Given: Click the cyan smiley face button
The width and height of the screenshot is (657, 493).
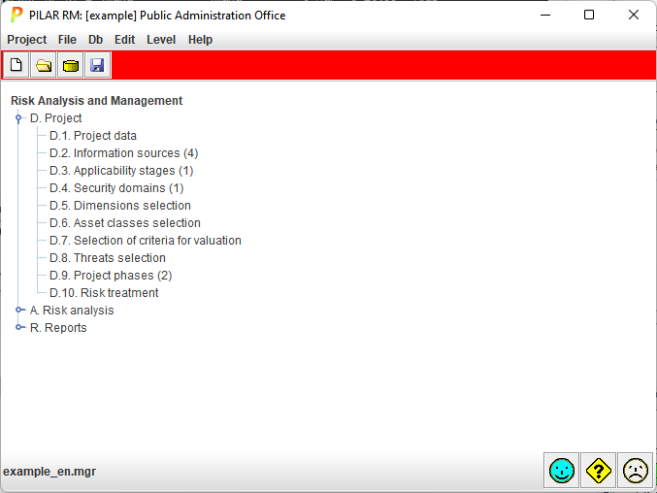Looking at the screenshot, I should (x=562, y=471).
